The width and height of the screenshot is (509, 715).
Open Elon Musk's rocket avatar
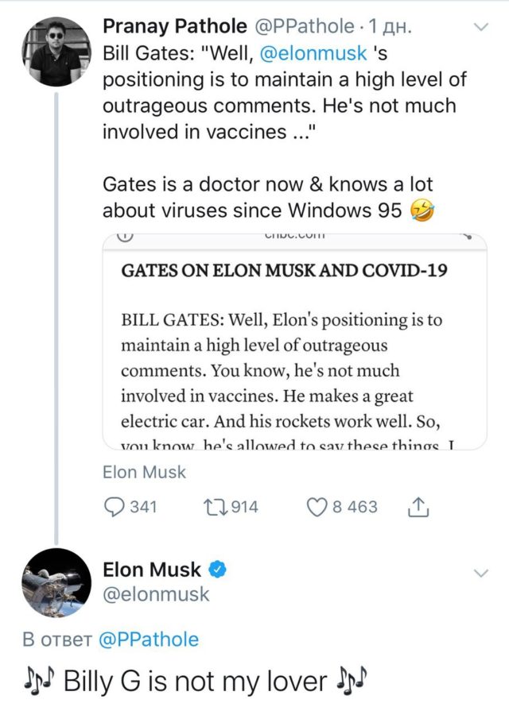point(55,582)
